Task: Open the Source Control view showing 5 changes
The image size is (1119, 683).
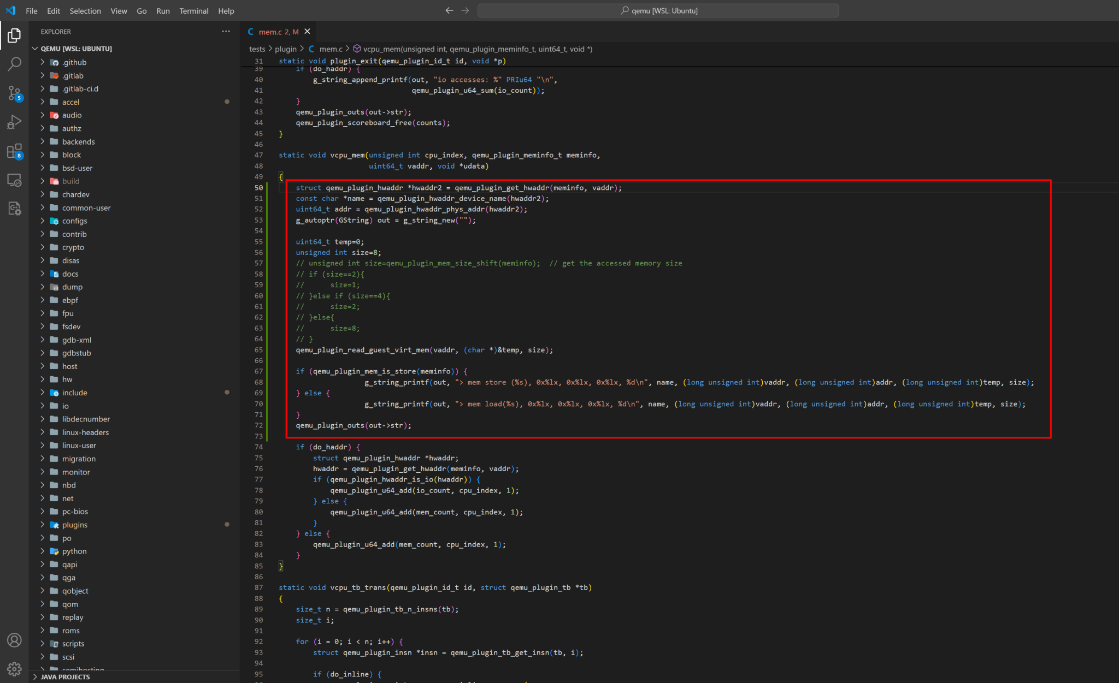Action: coord(14,93)
